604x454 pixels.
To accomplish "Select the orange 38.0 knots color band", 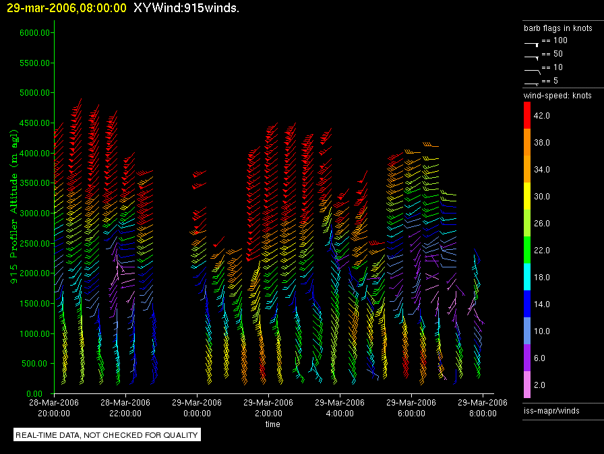I will [x=527, y=143].
